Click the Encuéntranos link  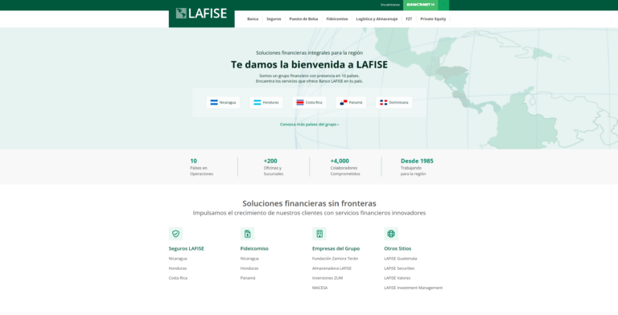tap(390, 5)
